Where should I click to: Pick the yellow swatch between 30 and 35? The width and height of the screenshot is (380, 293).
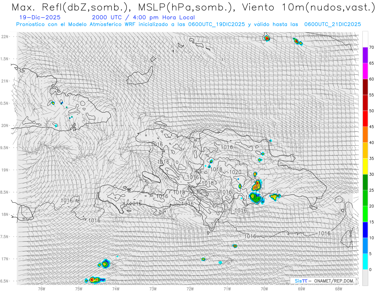tap(365, 166)
